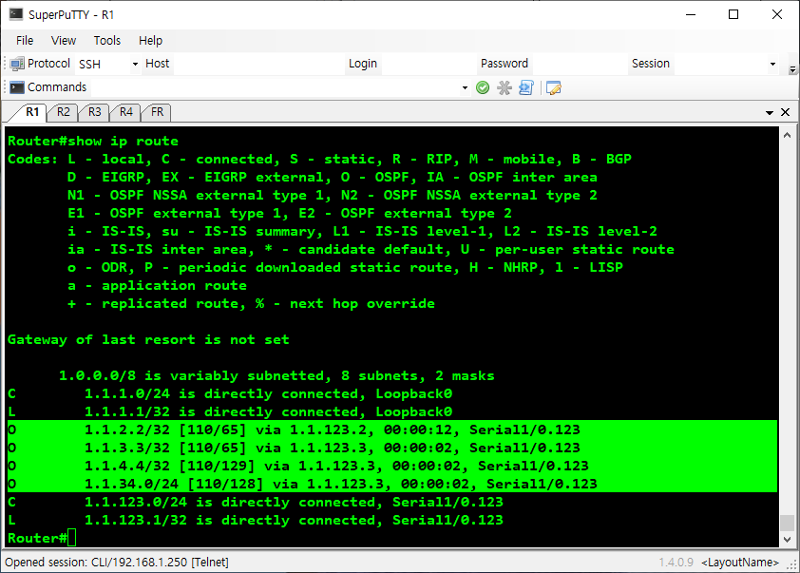Click the 'Router#show ip route' line
Image resolution: width=800 pixels, height=573 pixels.
click(x=93, y=141)
